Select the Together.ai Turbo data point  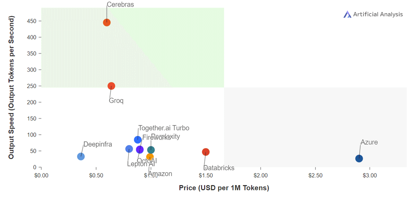tap(138, 140)
